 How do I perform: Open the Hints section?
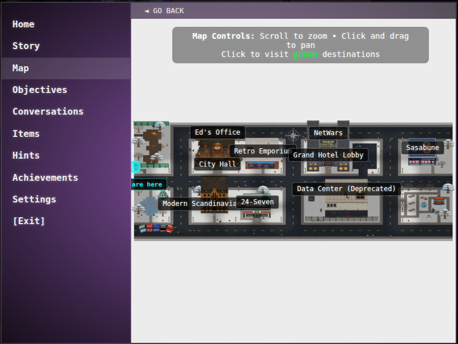coord(26,155)
